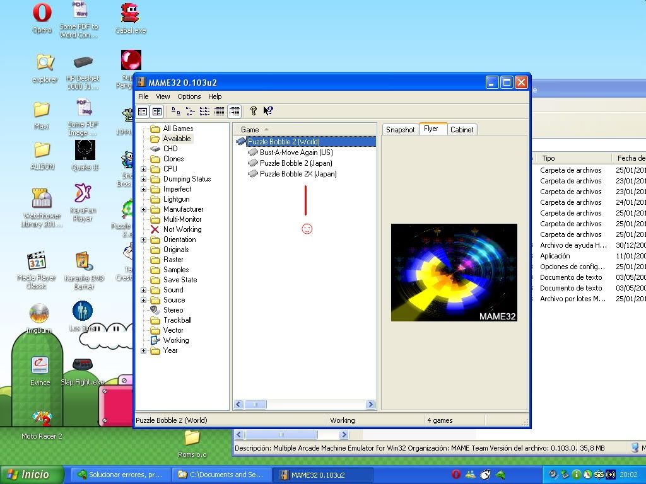Click the game list scroll right arrow
The width and height of the screenshot is (646, 484).
click(x=370, y=405)
